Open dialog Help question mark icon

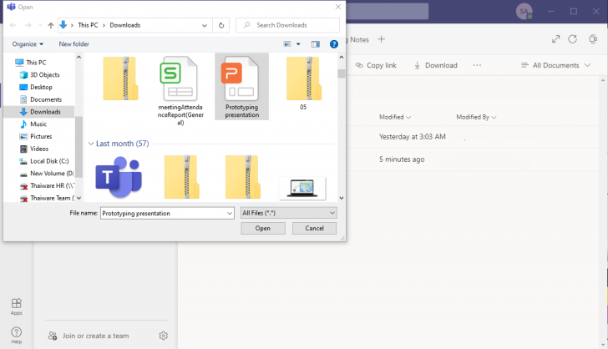coord(334,44)
